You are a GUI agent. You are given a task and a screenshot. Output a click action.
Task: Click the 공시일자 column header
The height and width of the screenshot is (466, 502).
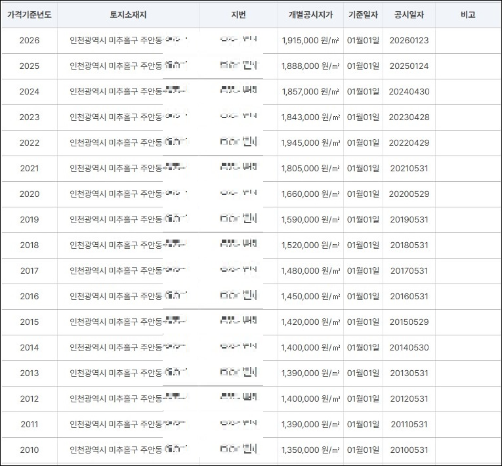(409, 14)
